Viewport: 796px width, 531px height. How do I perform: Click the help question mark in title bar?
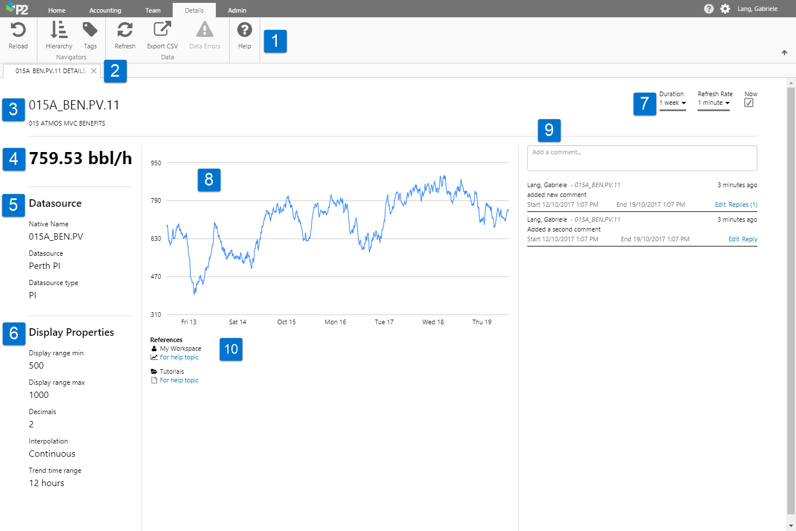[x=709, y=9]
